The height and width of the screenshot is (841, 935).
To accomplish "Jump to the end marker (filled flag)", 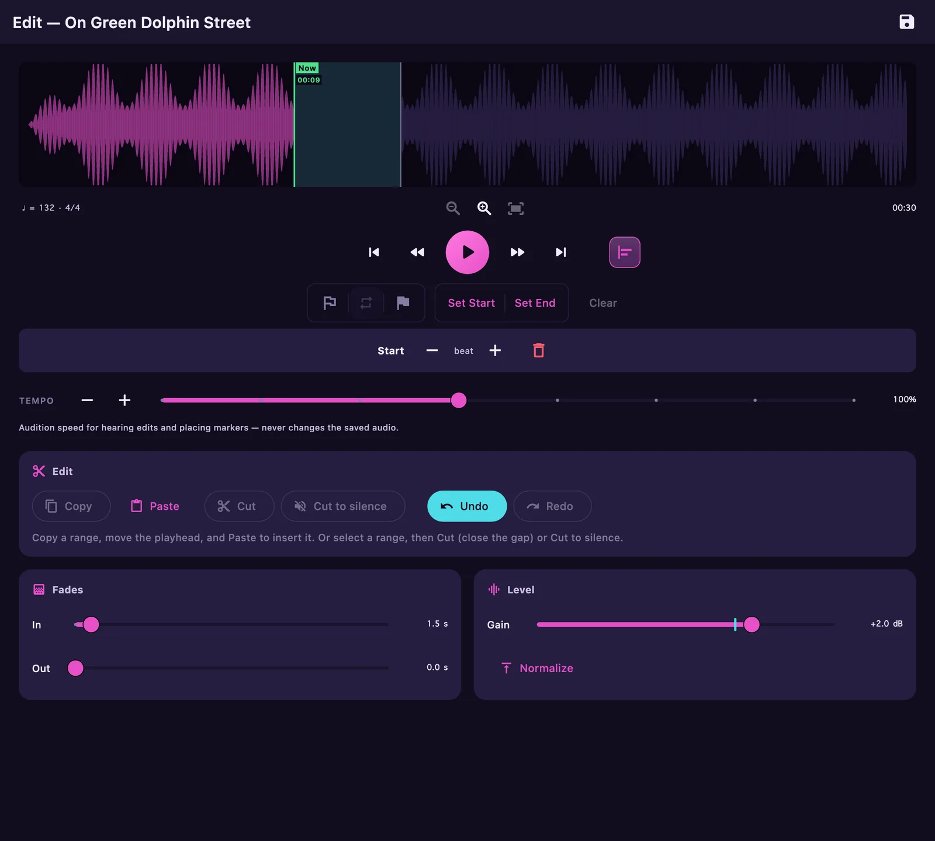I will 403,303.
